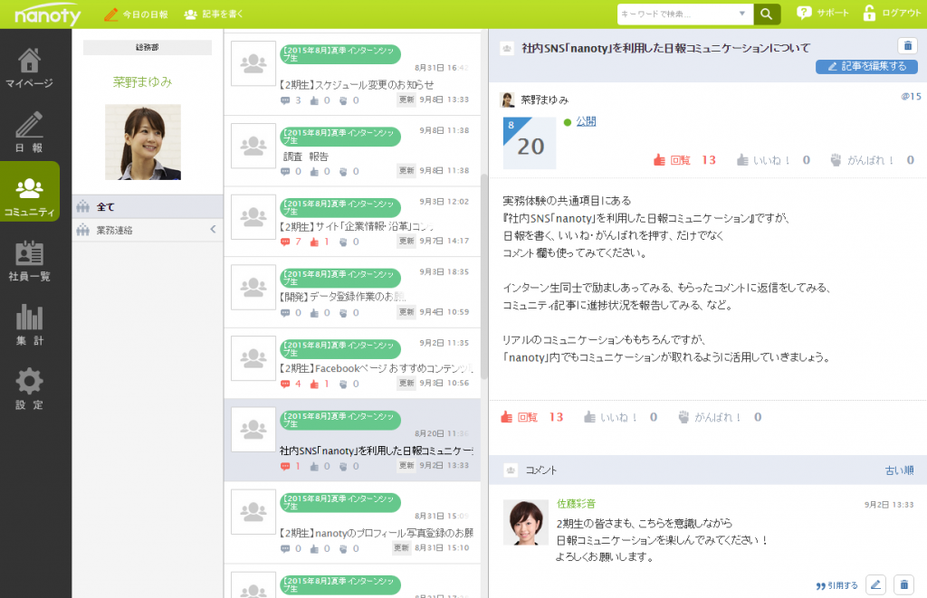The image size is (927, 598).
Task: Open 設定 settings section
Action: (30, 389)
